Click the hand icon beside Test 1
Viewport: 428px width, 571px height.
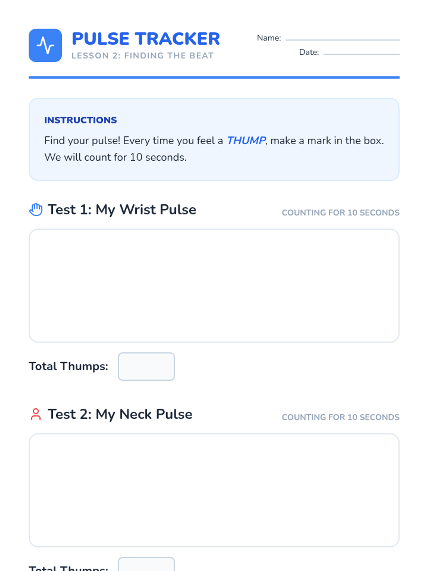pos(36,209)
